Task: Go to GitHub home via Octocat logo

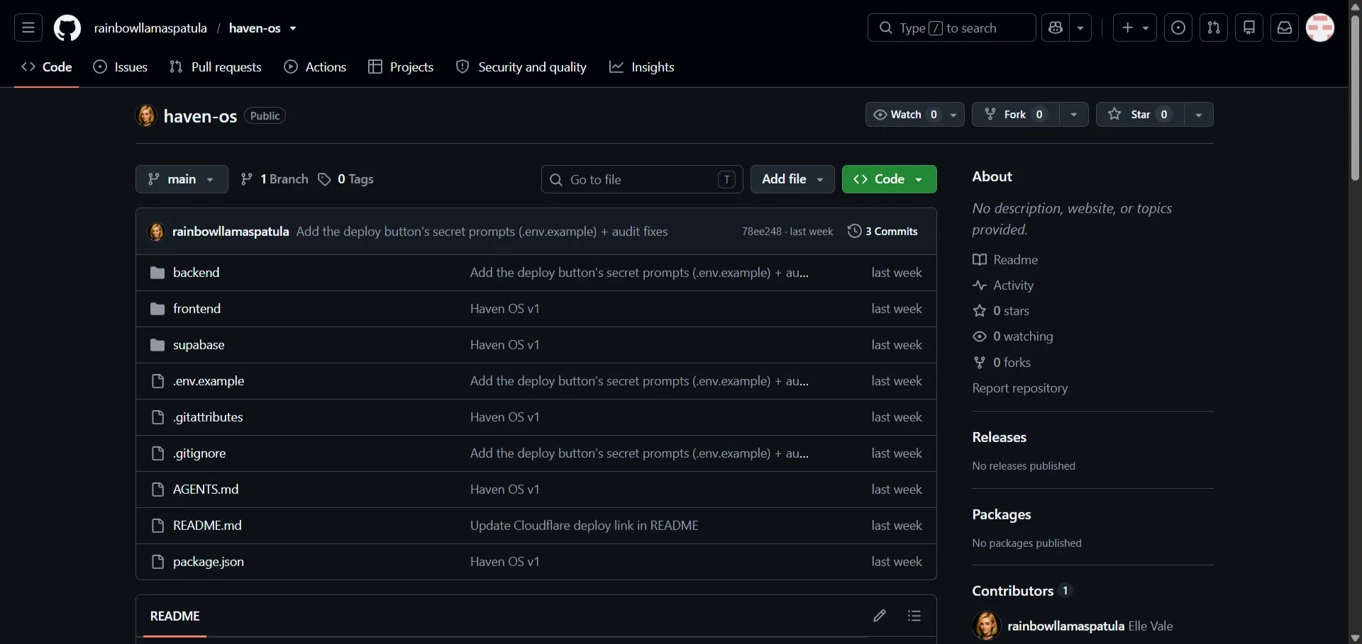Action: [x=67, y=28]
